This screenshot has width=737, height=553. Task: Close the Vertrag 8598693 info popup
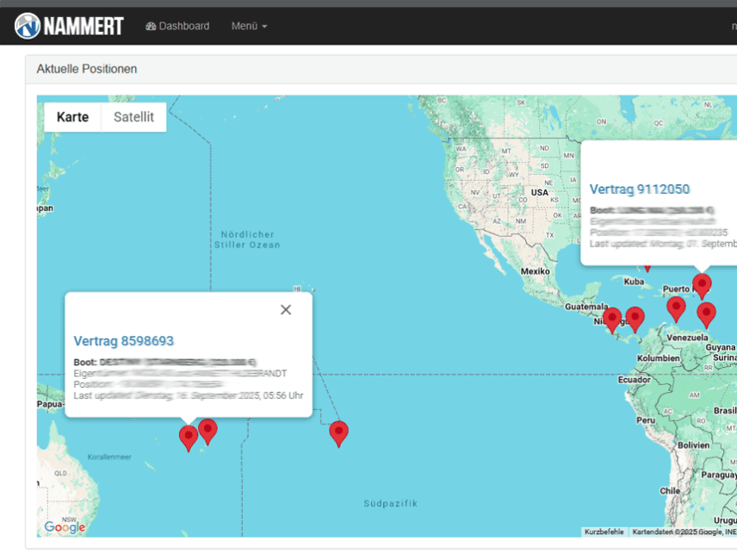click(286, 310)
